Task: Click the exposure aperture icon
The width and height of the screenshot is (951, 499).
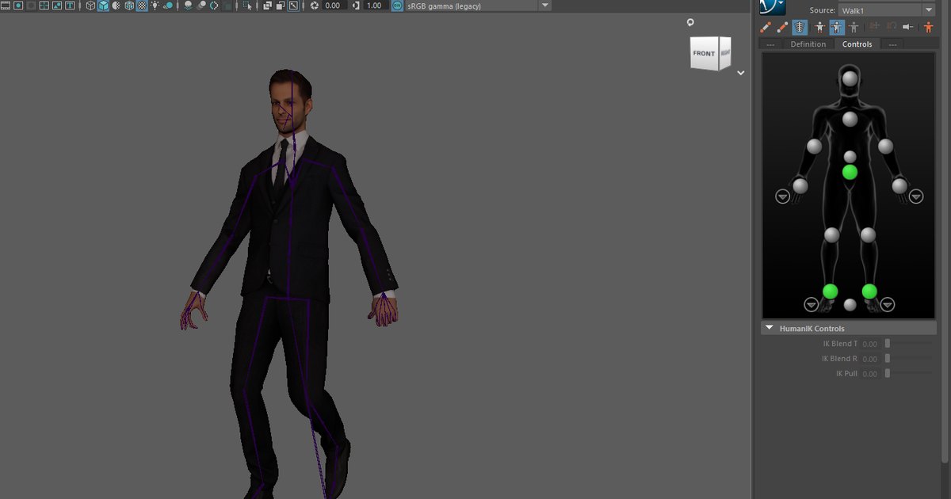Action: pos(315,6)
